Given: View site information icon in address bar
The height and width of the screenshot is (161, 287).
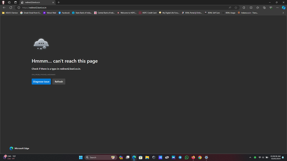Looking at the screenshot, I should point(19,8).
